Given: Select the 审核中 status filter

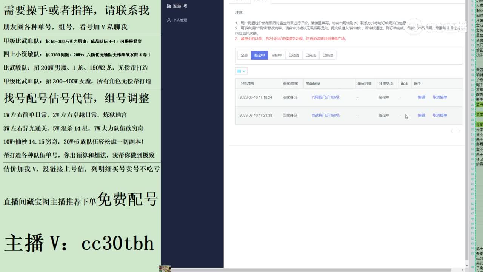Looking at the screenshot, I should pyautogui.click(x=276, y=56).
